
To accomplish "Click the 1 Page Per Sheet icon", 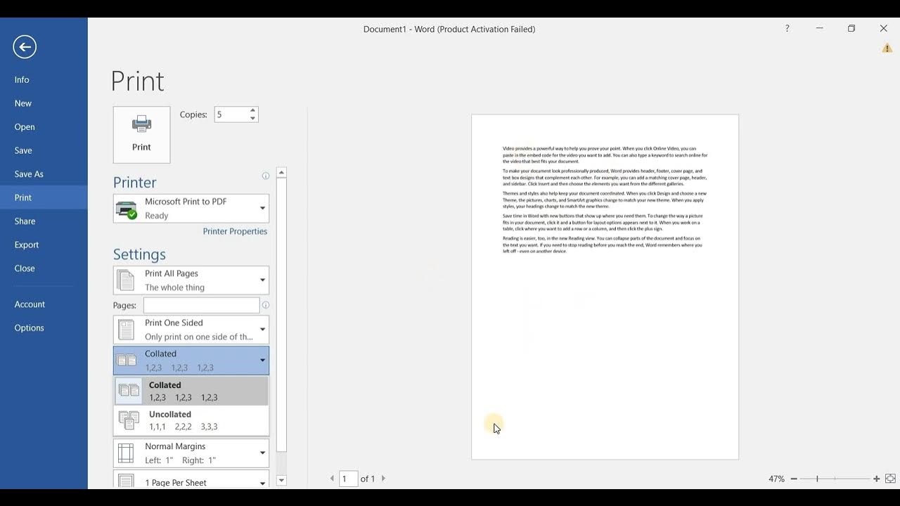I will pos(126,481).
